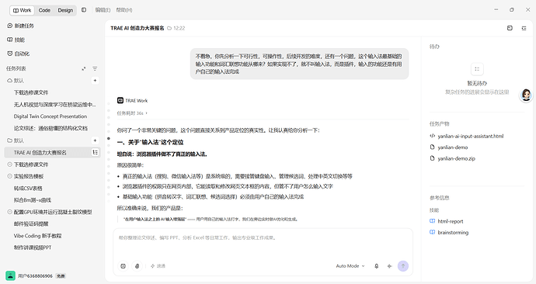This screenshot has width=536, height=284.
Task: Open the 自动化 automation page
Action: tap(19, 54)
